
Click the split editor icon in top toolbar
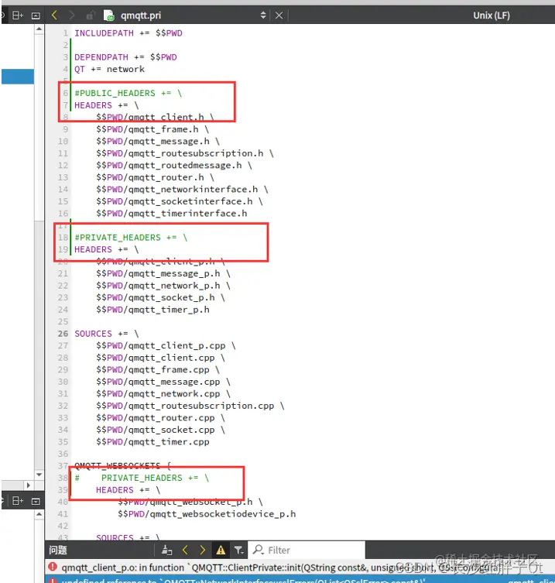(x=18, y=15)
